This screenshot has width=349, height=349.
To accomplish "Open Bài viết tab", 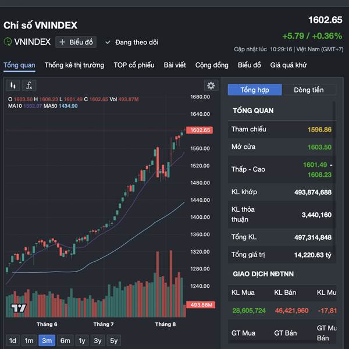I will (x=174, y=65).
